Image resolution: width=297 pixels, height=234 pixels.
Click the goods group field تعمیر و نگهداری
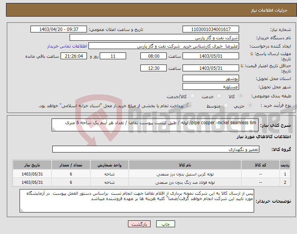156,149
